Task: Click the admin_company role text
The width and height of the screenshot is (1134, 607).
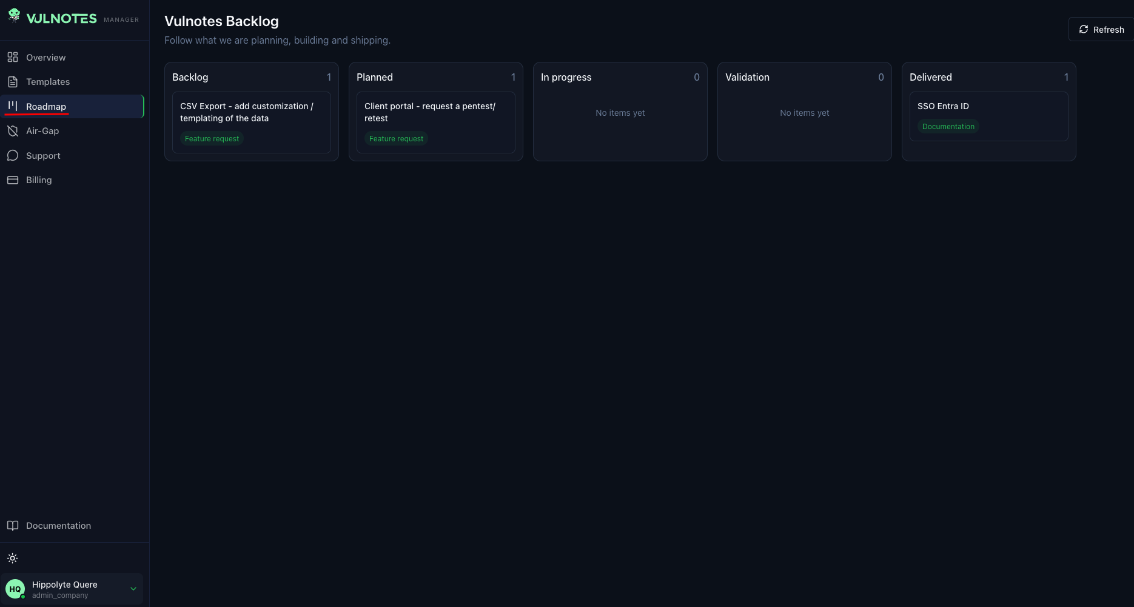Action: [x=60, y=595]
